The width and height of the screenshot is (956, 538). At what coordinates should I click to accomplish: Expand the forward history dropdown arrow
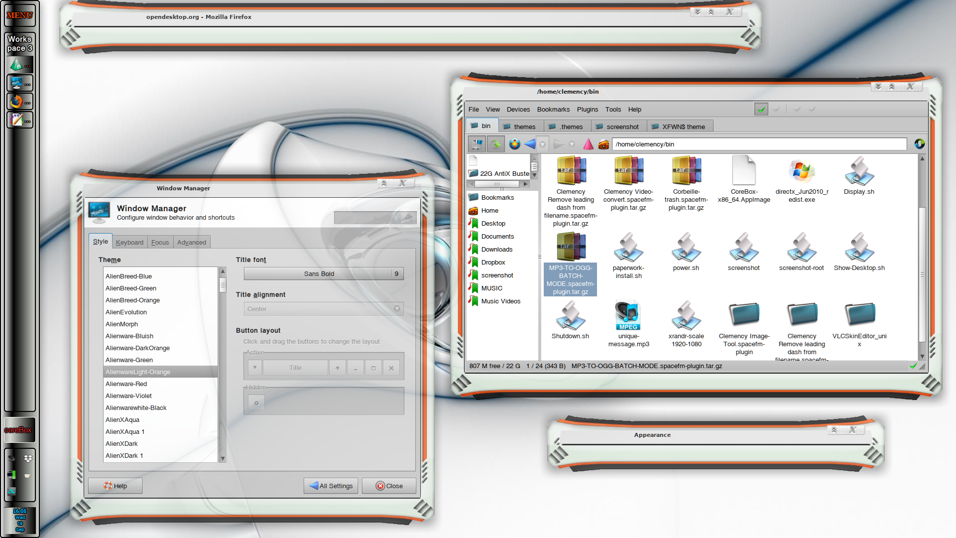click(572, 144)
